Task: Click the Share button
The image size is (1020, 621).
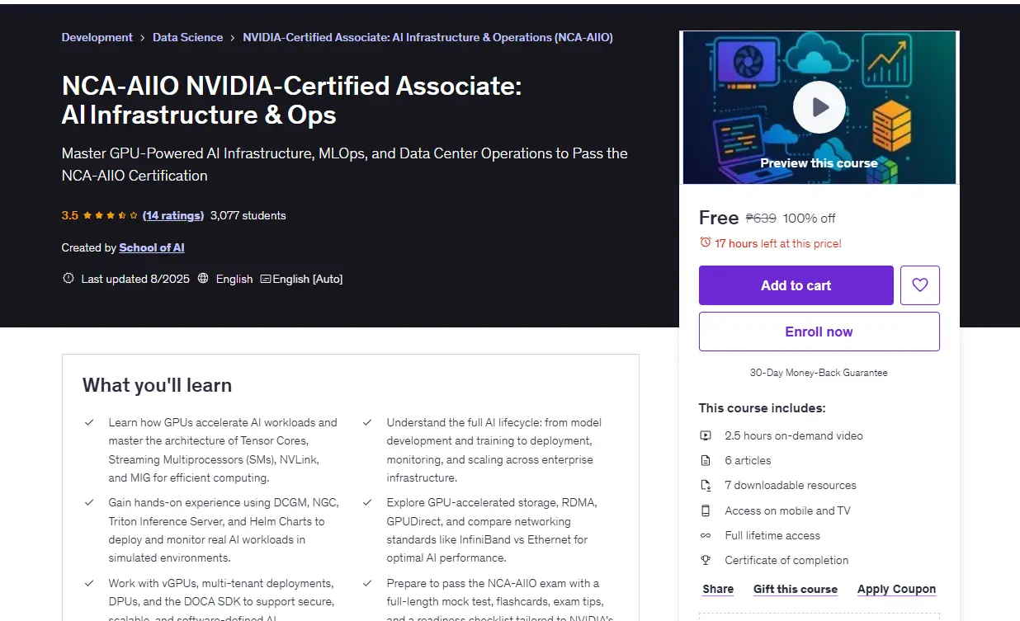Action: point(718,589)
